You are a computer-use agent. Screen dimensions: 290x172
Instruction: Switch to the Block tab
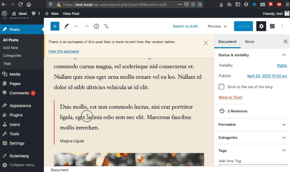point(250,42)
